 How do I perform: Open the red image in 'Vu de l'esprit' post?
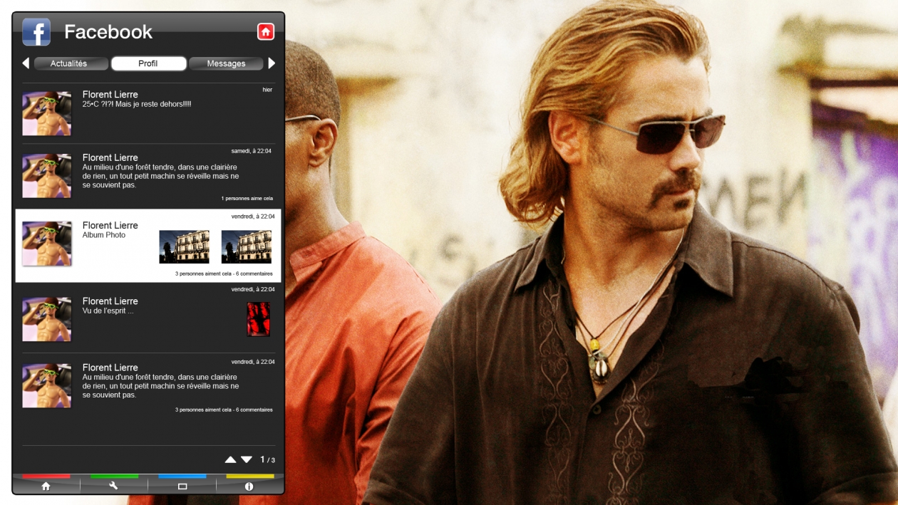[258, 319]
